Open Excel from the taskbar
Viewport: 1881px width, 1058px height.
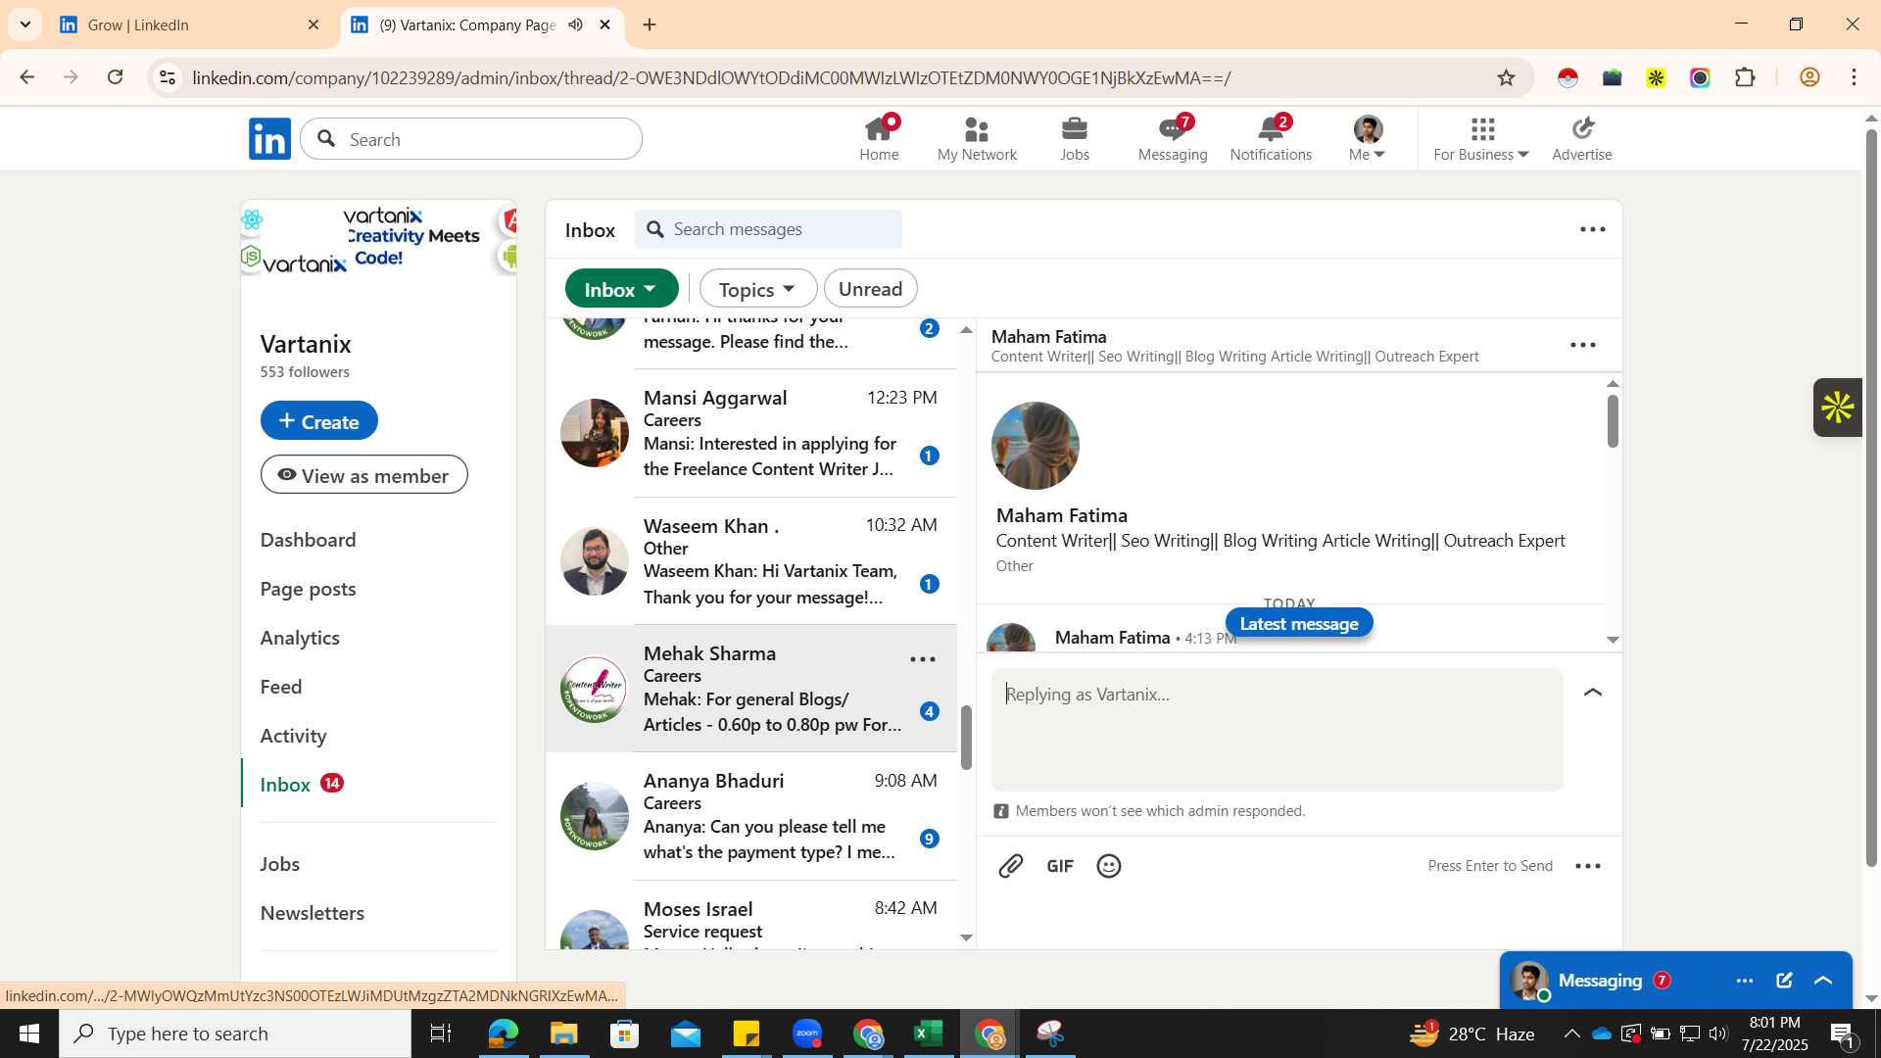[x=928, y=1034]
